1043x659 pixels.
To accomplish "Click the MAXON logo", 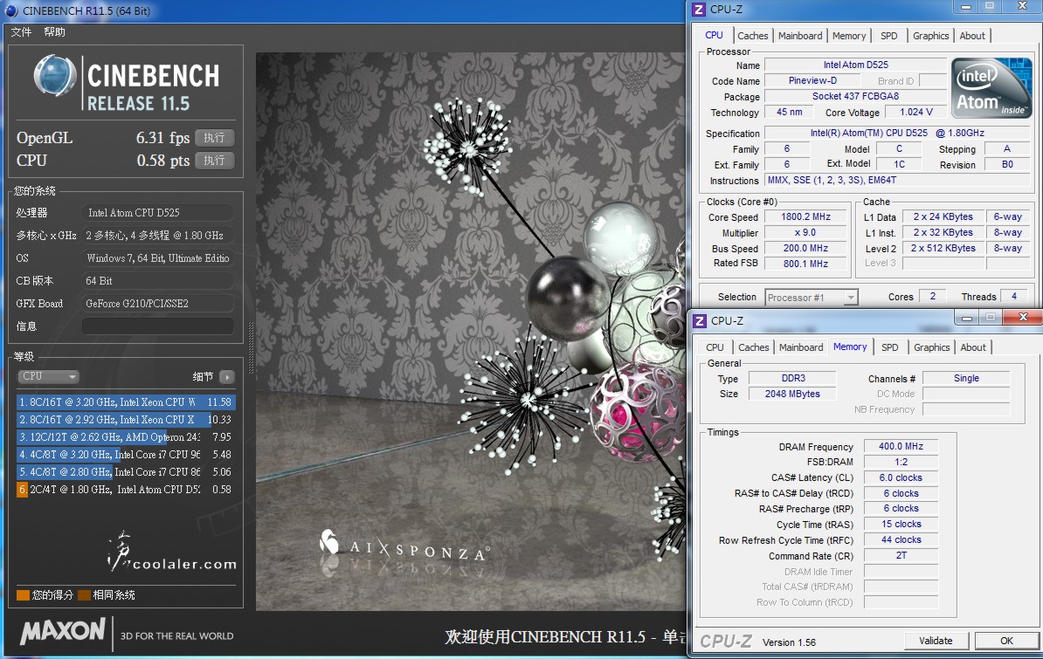I will coord(63,631).
